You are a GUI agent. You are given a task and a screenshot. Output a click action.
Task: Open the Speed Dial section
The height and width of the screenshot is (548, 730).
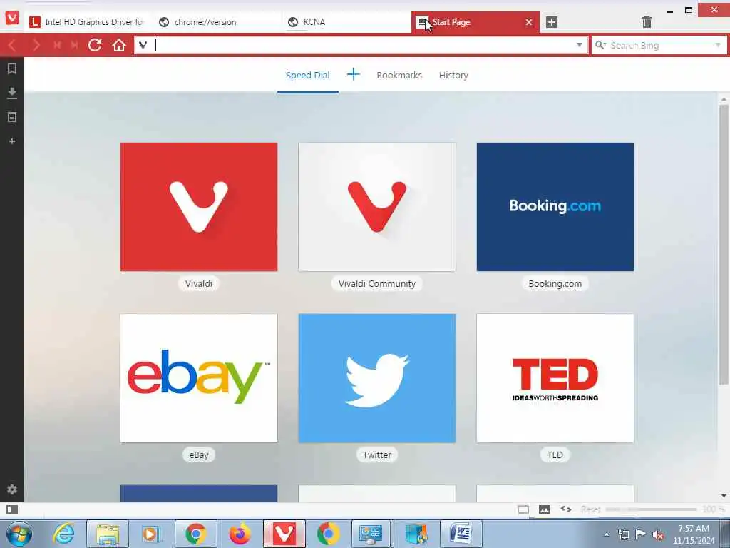308,75
